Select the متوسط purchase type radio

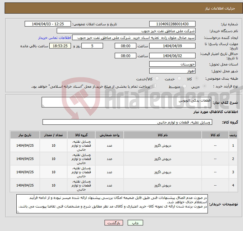[x=184, y=86]
